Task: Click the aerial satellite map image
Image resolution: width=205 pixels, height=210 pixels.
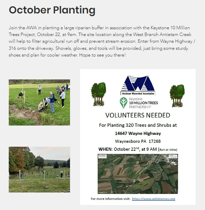Action: coord(138,174)
